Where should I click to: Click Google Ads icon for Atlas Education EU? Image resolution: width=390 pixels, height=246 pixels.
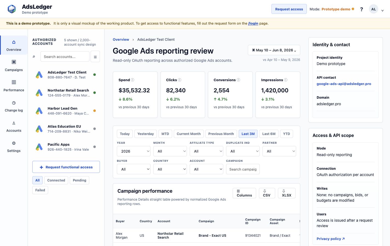(39, 129)
